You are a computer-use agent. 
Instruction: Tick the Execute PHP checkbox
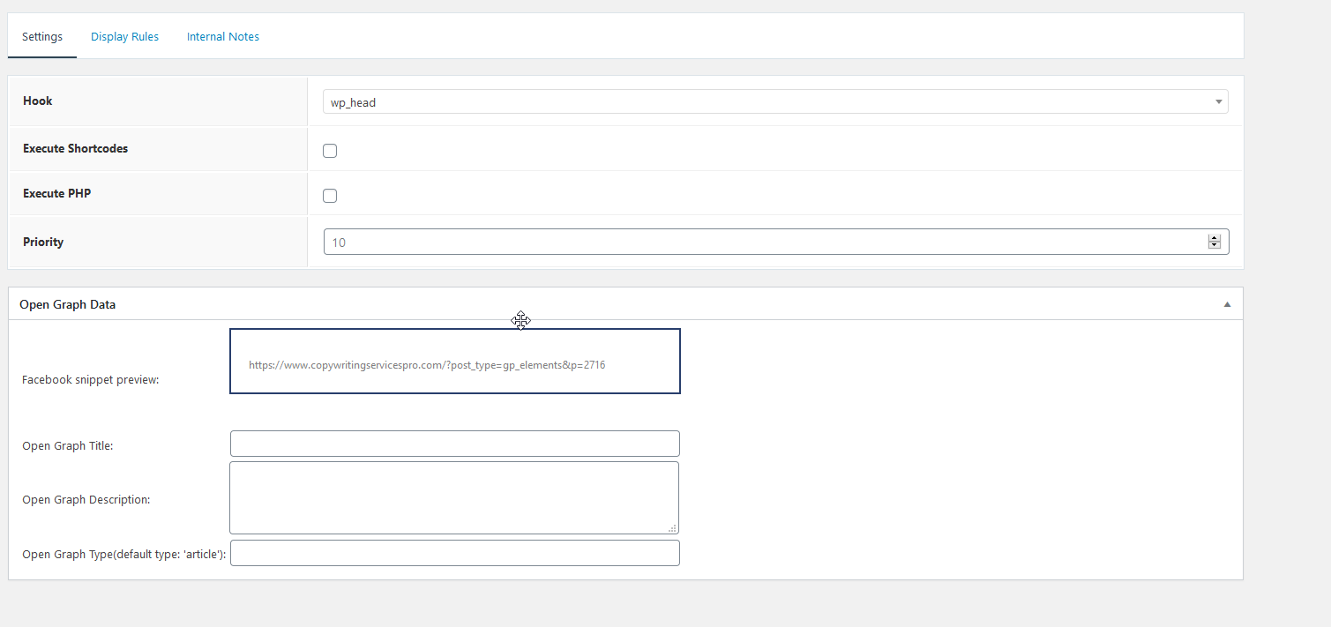(330, 196)
